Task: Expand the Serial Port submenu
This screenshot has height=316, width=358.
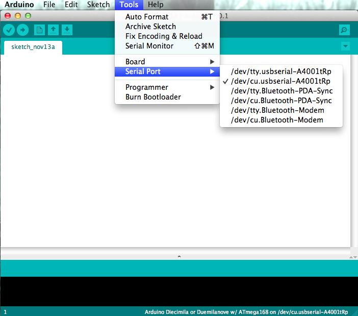Action: (167, 71)
